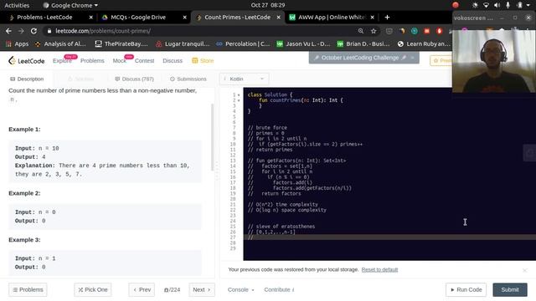Viewport: 536px width, 301px height.
Task: Switch to Problems - LeetCode tab
Action: 44,18
